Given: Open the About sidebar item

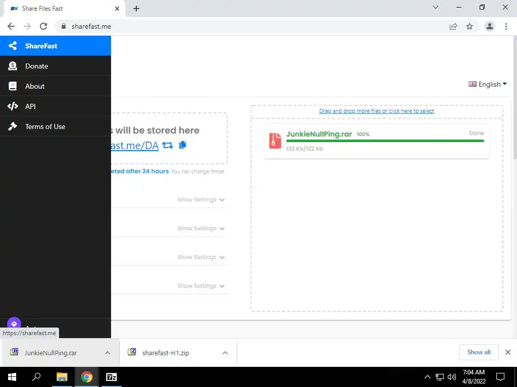Looking at the screenshot, I should [56, 86].
